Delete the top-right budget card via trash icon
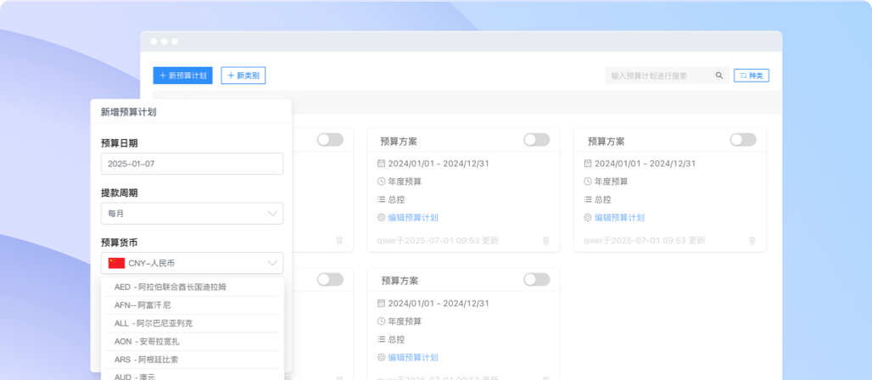This screenshot has height=380, width=872. [x=752, y=241]
